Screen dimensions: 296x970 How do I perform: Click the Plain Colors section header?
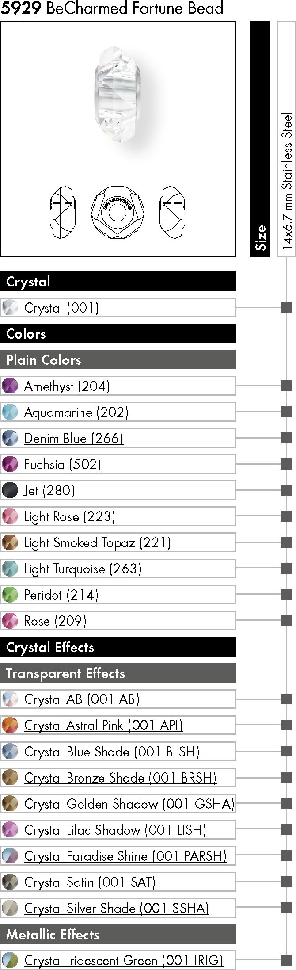point(118,360)
